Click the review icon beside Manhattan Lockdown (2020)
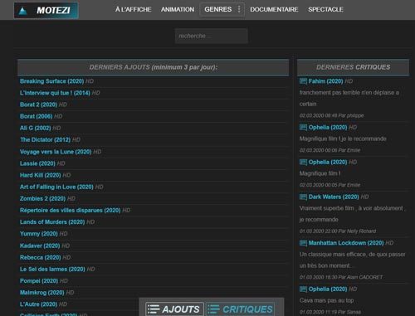The height and width of the screenshot is (316, 415). [303, 243]
